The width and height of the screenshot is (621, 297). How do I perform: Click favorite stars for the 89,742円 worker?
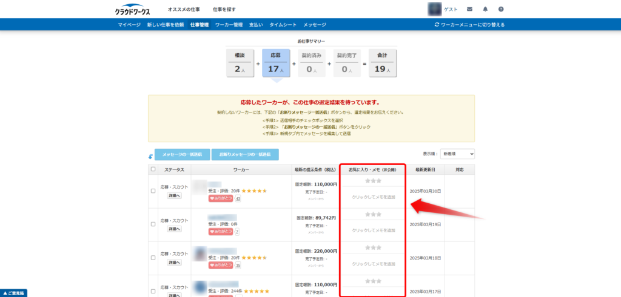pyautogui.click(x=373, y=214)
